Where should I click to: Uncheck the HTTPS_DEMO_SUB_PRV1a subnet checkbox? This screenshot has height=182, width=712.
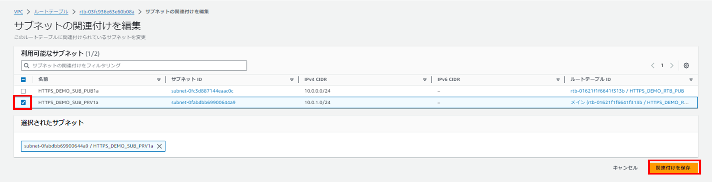pos(23,103)
